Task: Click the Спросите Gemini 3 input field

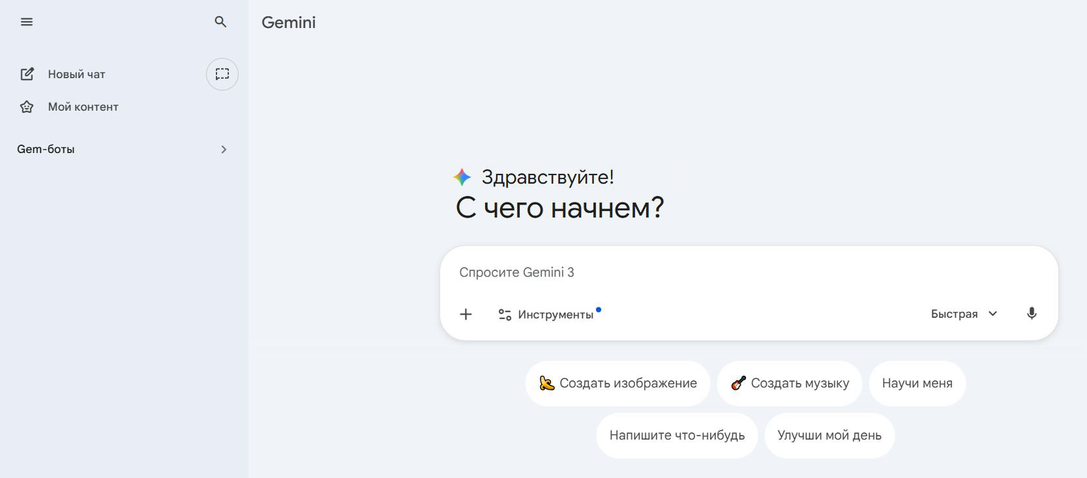Action: tap(652, 272)
